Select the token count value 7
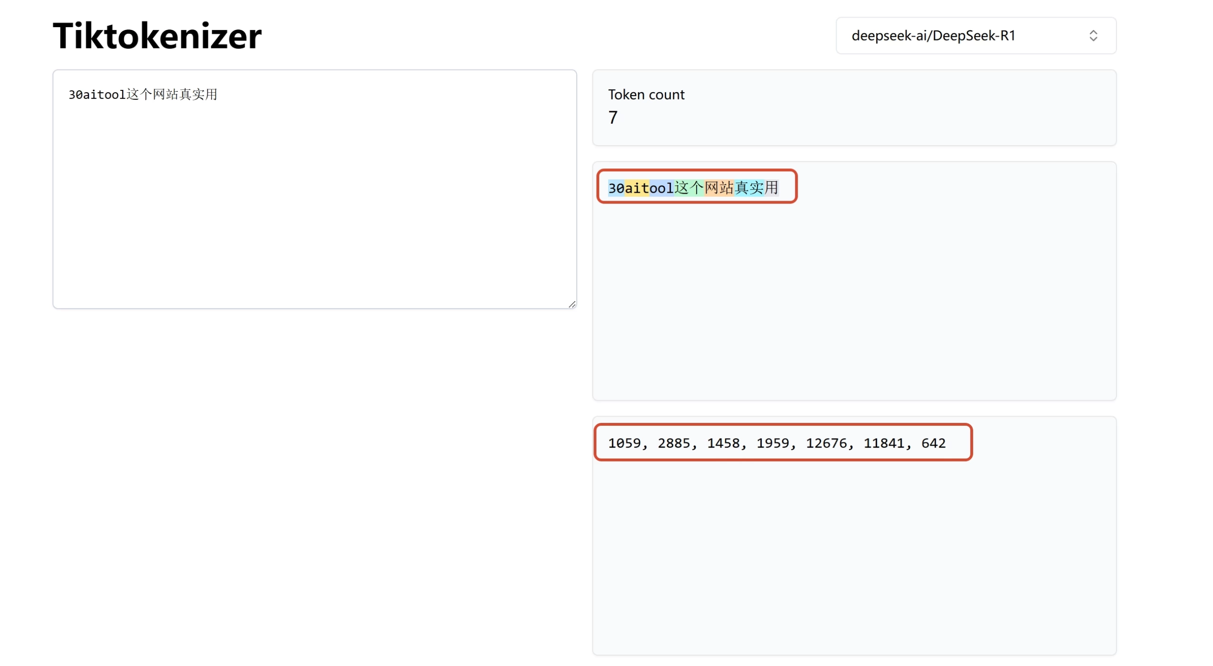 (x=612, y=117)
